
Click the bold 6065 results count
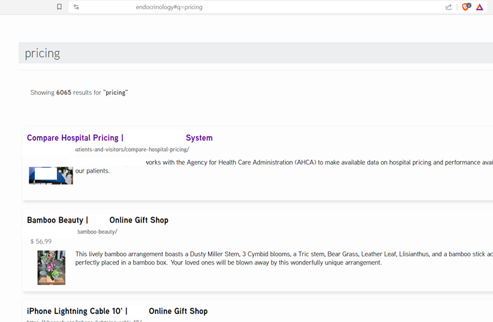[x=64, y=92]
